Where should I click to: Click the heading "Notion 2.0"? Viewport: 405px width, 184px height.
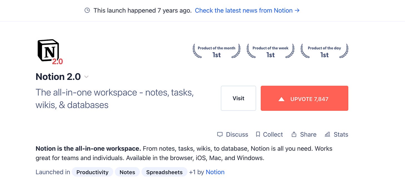point(58,77)
